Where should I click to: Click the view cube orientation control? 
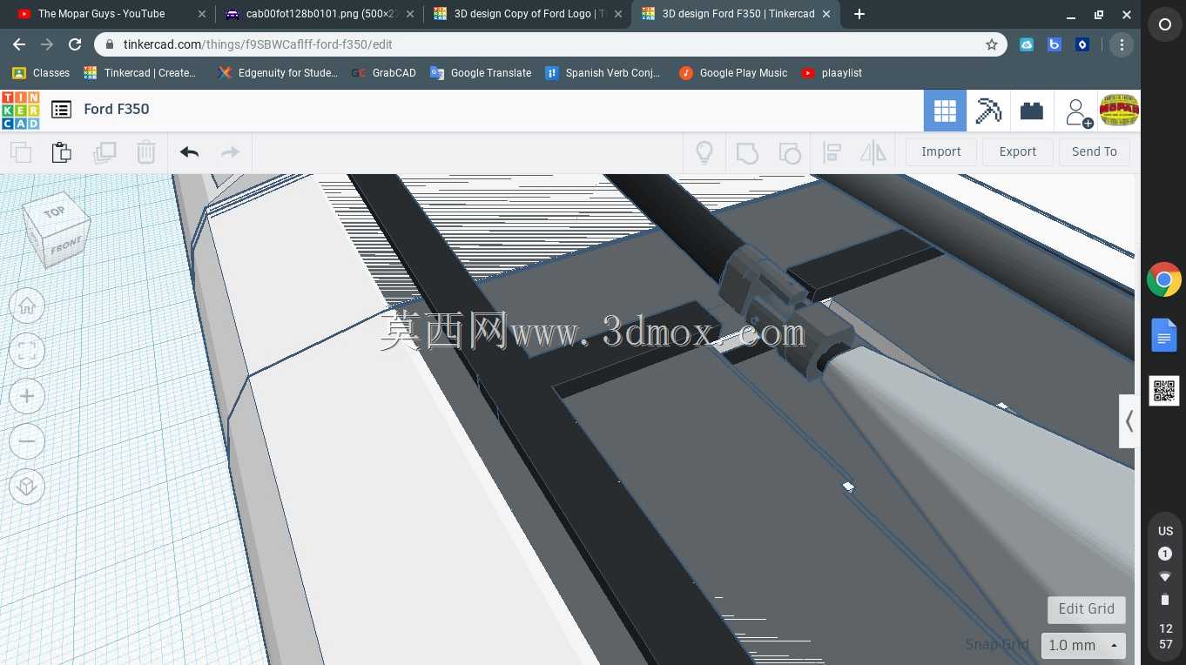point(54,229)
